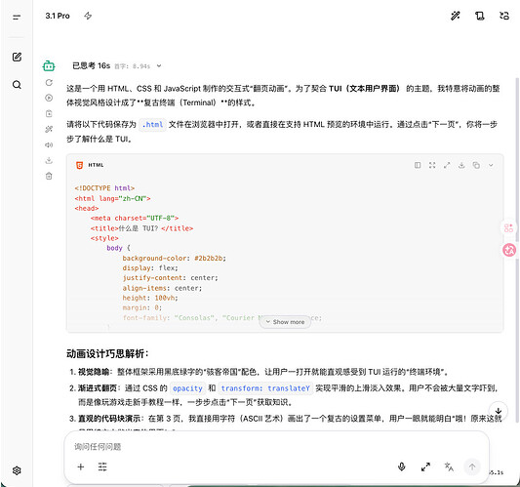Click the magic wand icon beside message

(x=49, y=129)
